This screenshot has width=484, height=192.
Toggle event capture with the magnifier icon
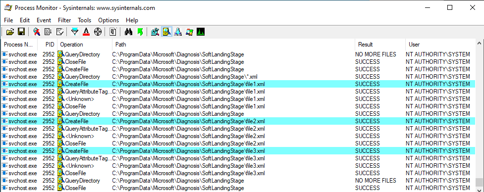point(37,32)
